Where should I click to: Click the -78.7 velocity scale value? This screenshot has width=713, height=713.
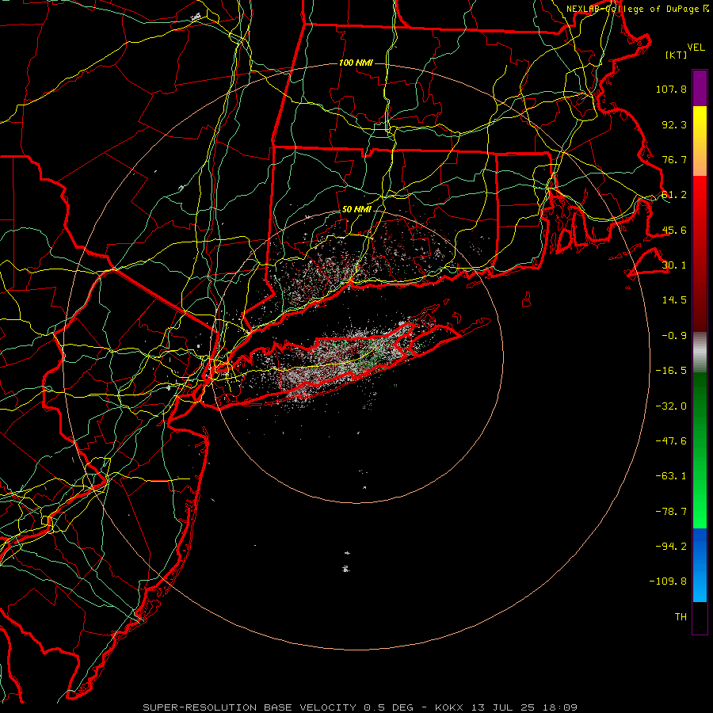671,512
